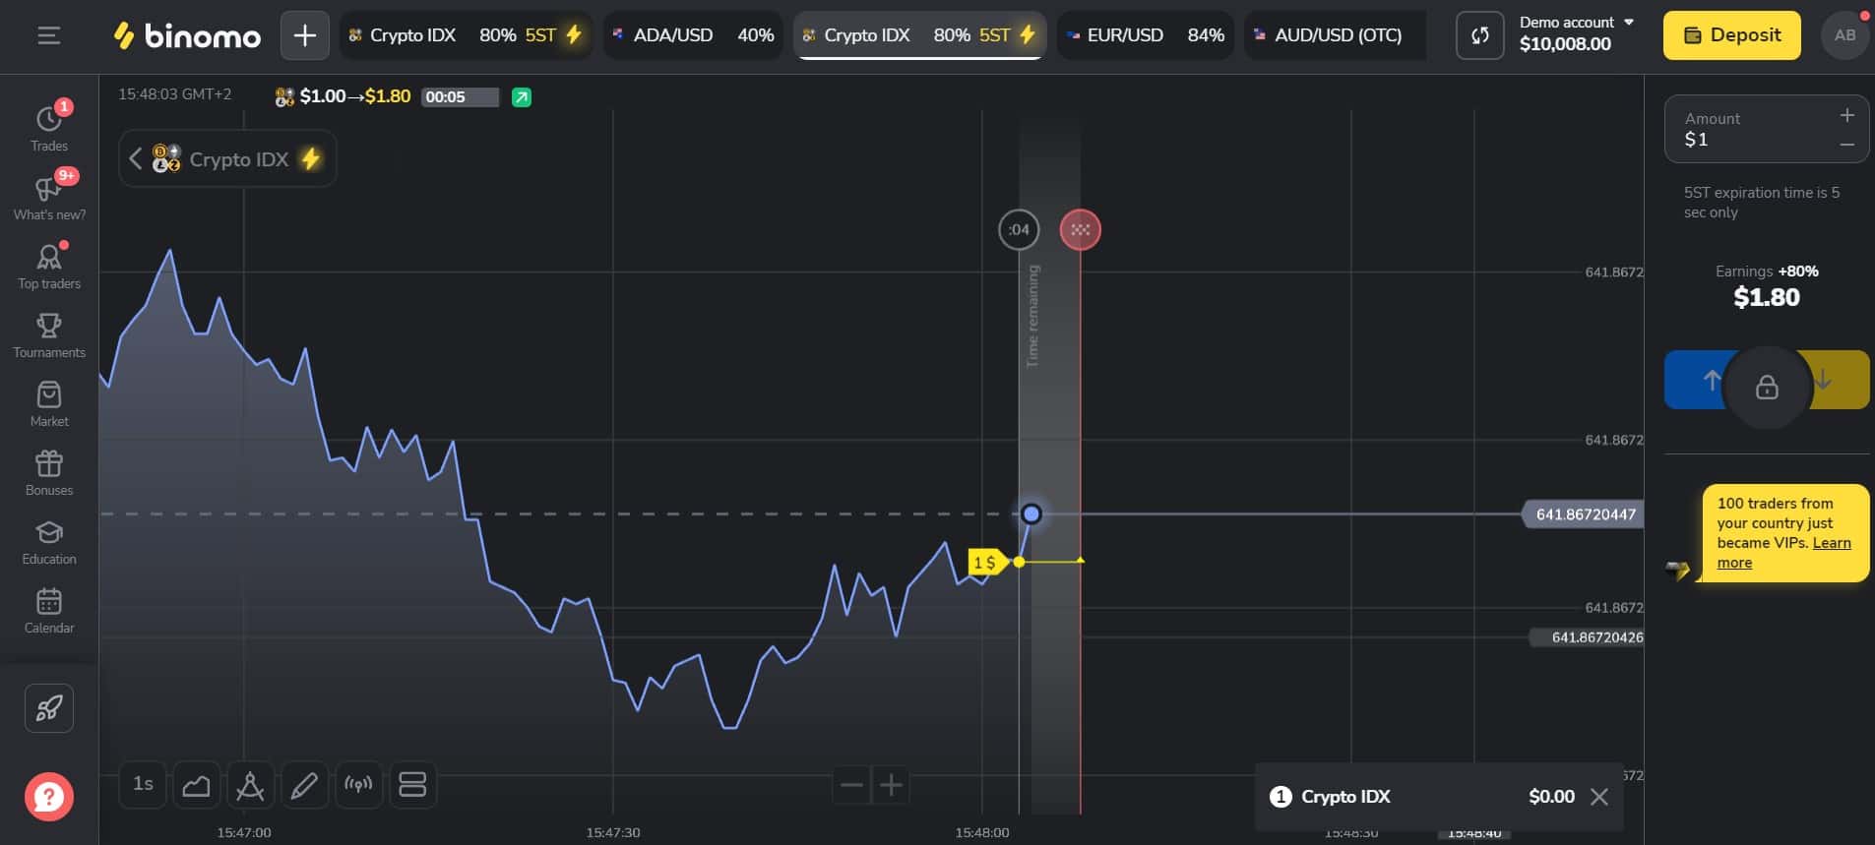The image size is (1875, 845).
Task: Switch accounts with the refresh arrows button
Action: point(1479,35)
